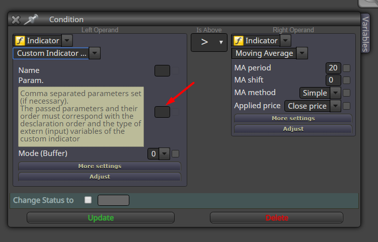This screenshot has height=242, width=378.
Task: Tick the Mode (Buffer) checkbox
Action: 175,154
